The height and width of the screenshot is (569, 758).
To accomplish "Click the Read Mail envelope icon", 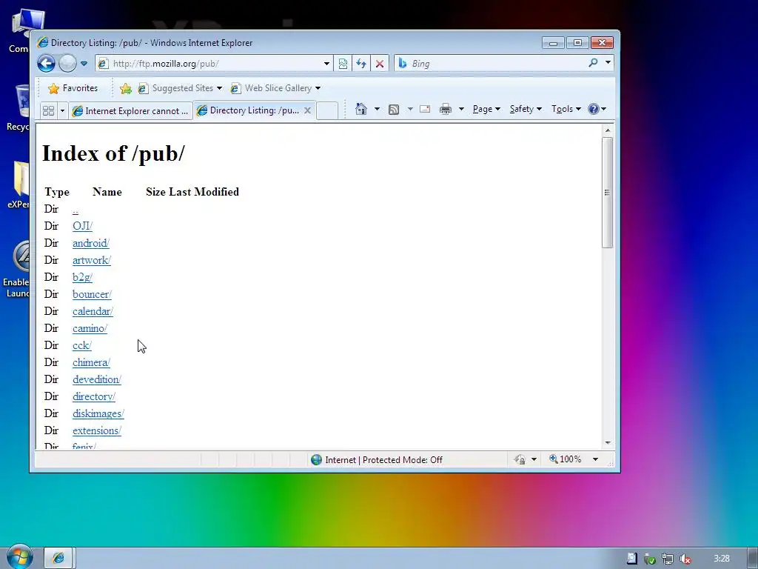I will tap(425, 109).
